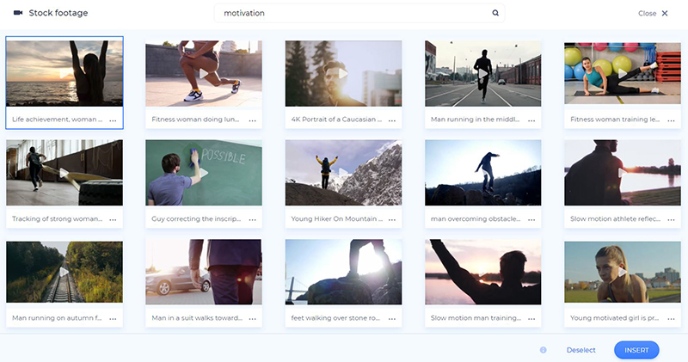Click the Deselect link
Image resolution: width=688 pixels, height=362 pixels.
[x=580, y=350]
